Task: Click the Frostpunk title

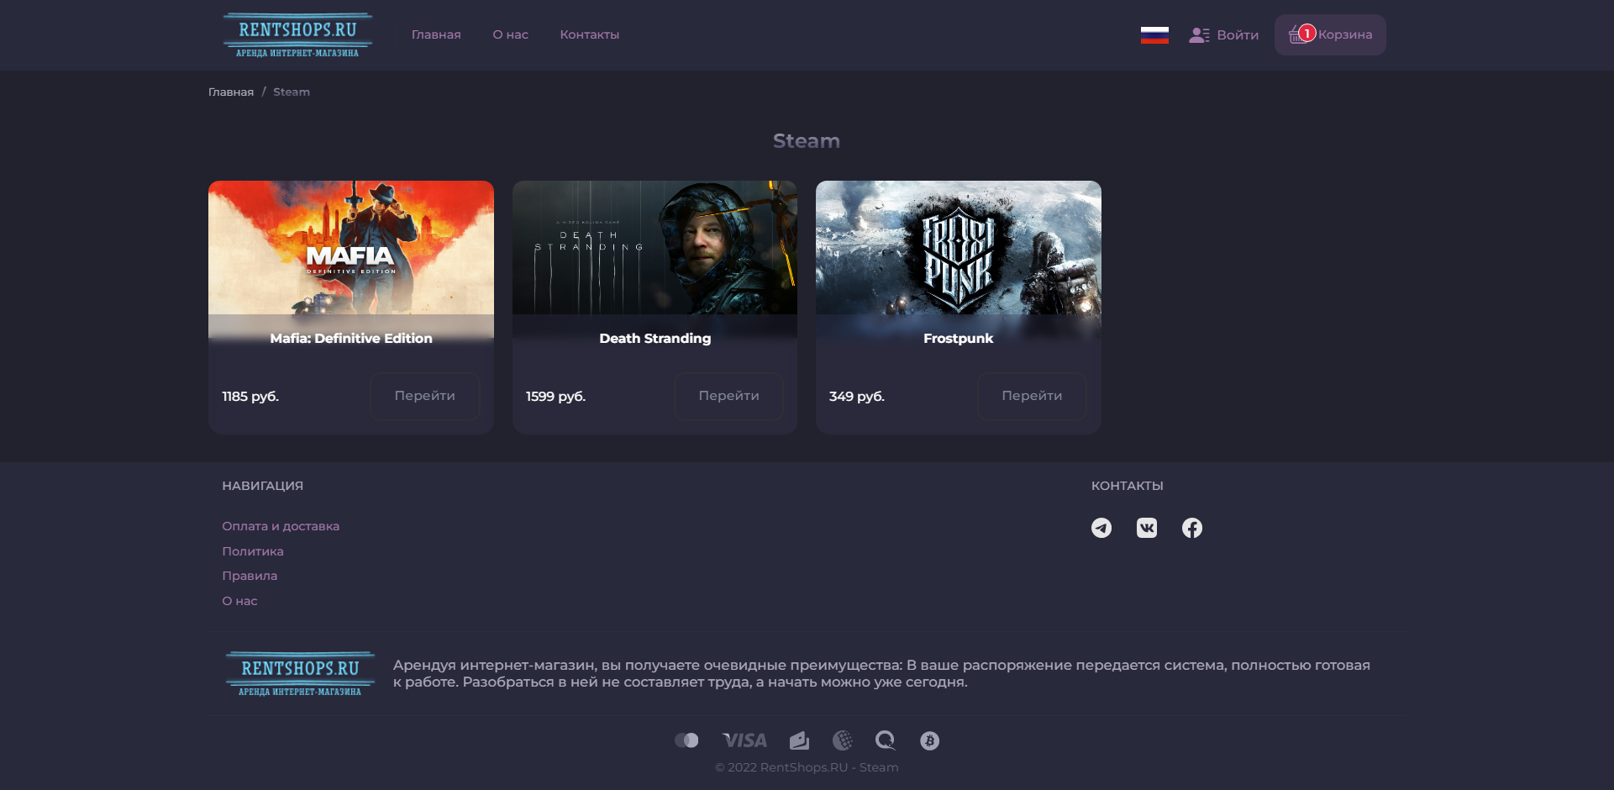Action: click(x=959, y=338)
